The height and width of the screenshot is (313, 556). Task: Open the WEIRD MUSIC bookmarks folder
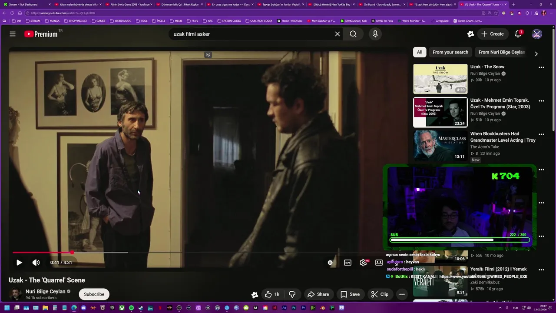tap(120, 21)
